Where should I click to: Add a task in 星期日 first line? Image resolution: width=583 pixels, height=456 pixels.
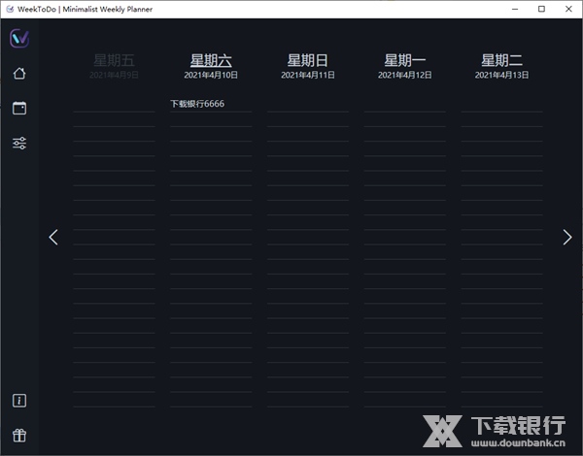[x=308, y=104]
